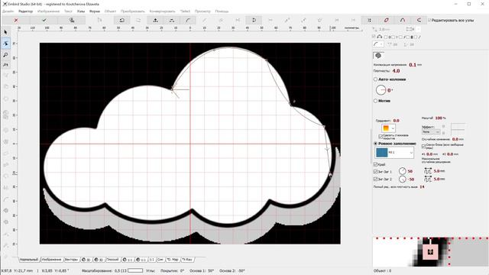Image resolution: width=489 pixels, height=275 pixels.
Task: Switch to the 'Плоский' view tab
Action: [112, 260]
